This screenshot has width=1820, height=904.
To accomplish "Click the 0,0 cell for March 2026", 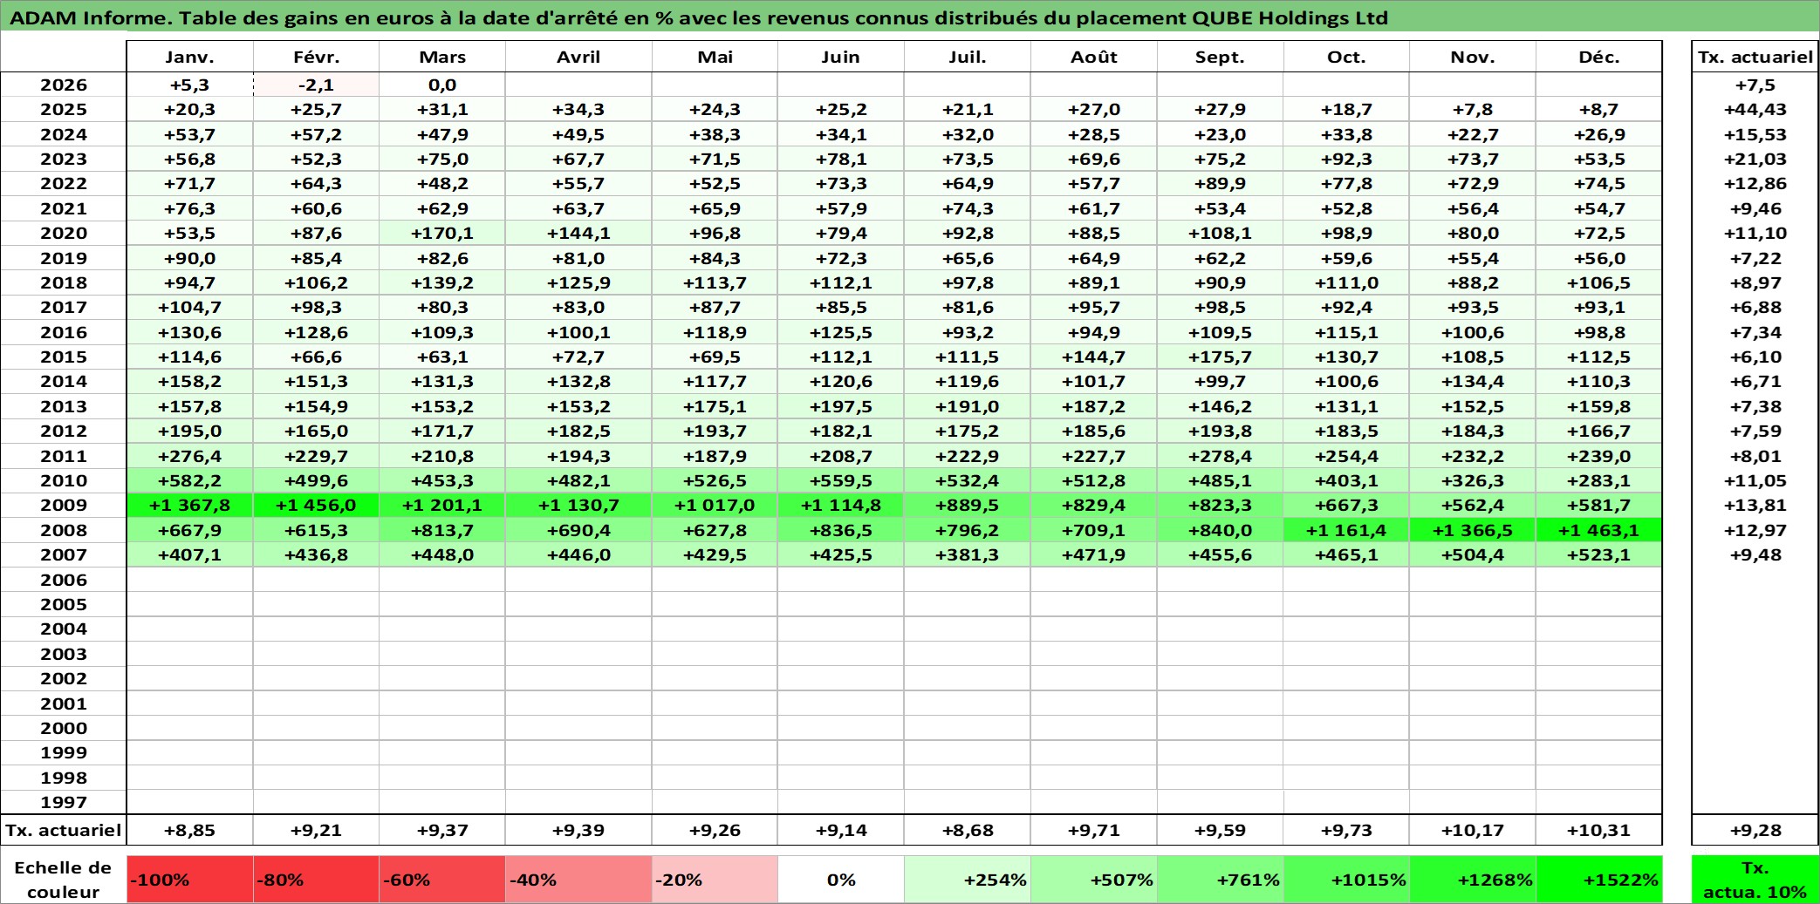I will tap(442, 85).
